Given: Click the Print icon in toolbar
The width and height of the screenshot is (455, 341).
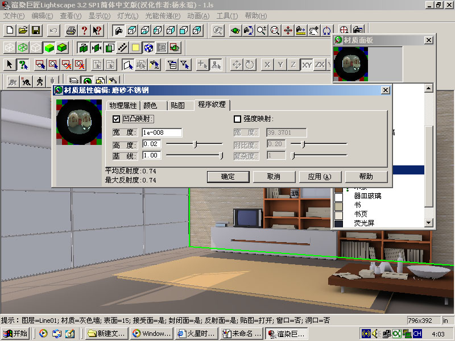Looking at the screenshot, I should coord(71,30).
